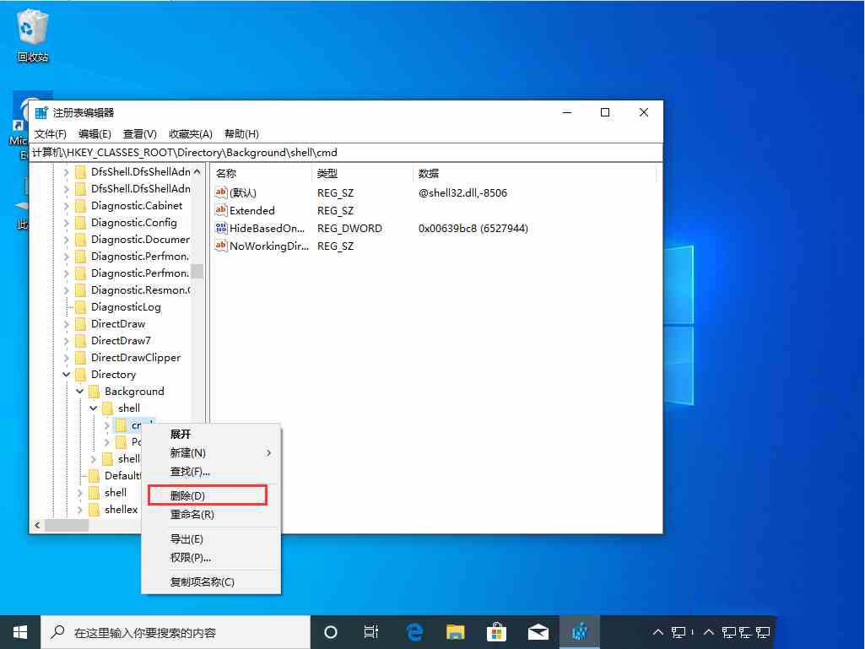Screen dimensions: 865x649
Task: Open the 编辑(E) menu
Action: click(95, 134)
